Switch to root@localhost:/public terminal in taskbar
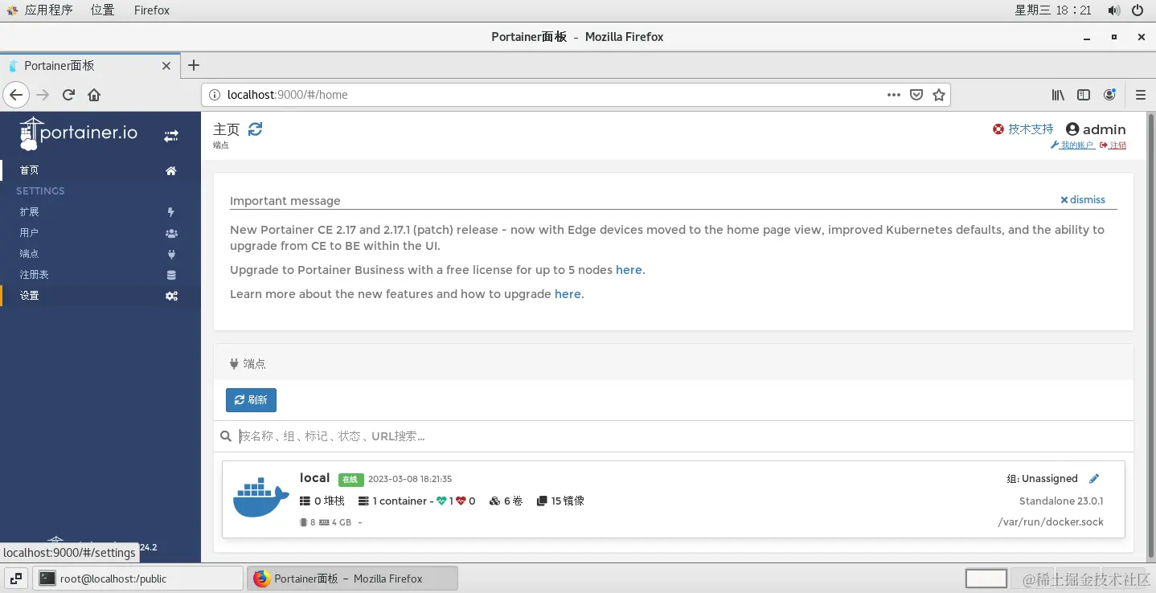The image size is (1156, 593). [137, 578]
